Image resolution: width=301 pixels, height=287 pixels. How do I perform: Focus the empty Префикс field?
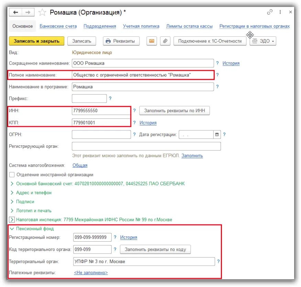89,99
